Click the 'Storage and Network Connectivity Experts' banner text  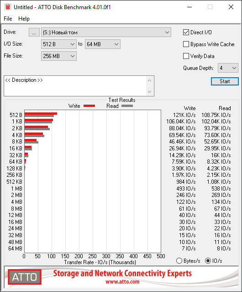pyautogui.click(x=122, y=273)
